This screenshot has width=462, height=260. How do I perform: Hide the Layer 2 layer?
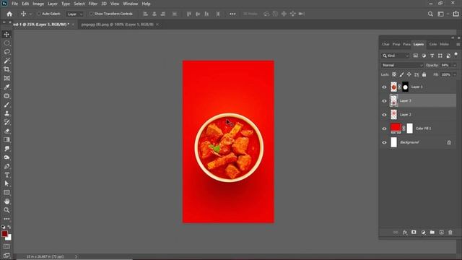(384, 115)
